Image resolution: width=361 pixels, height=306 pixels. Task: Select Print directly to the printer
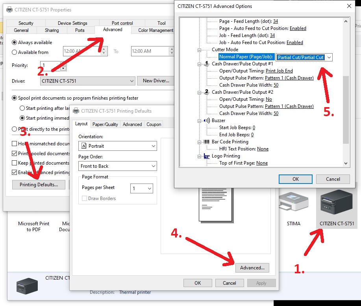click(x=14, y=129)
